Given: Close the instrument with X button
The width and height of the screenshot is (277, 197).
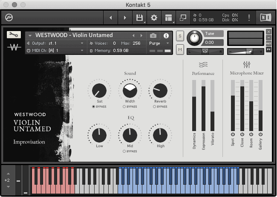Looking at the screenshot, I should (268, 32).
